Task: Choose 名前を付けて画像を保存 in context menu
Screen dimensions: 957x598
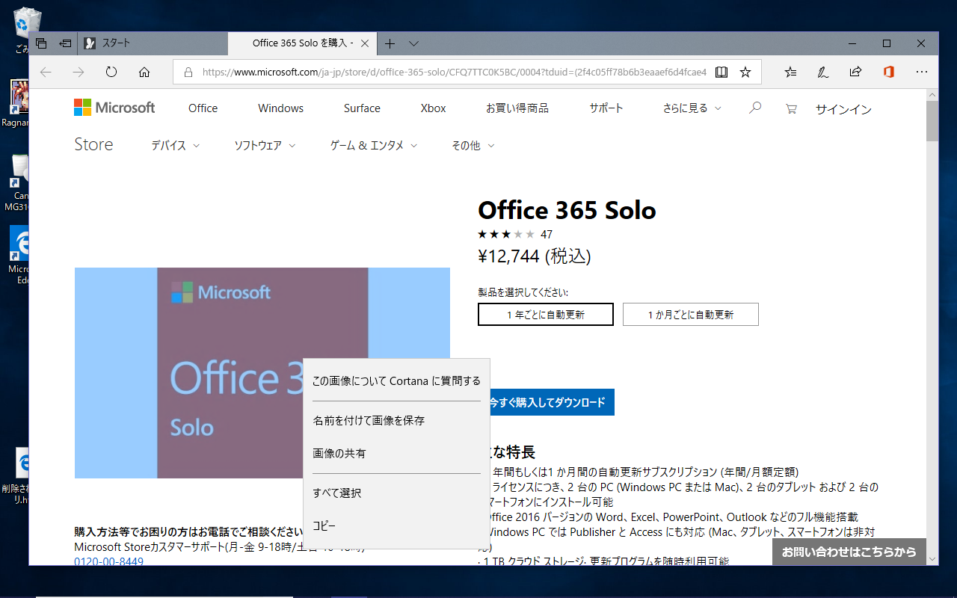Action: (x=396, y=421)
